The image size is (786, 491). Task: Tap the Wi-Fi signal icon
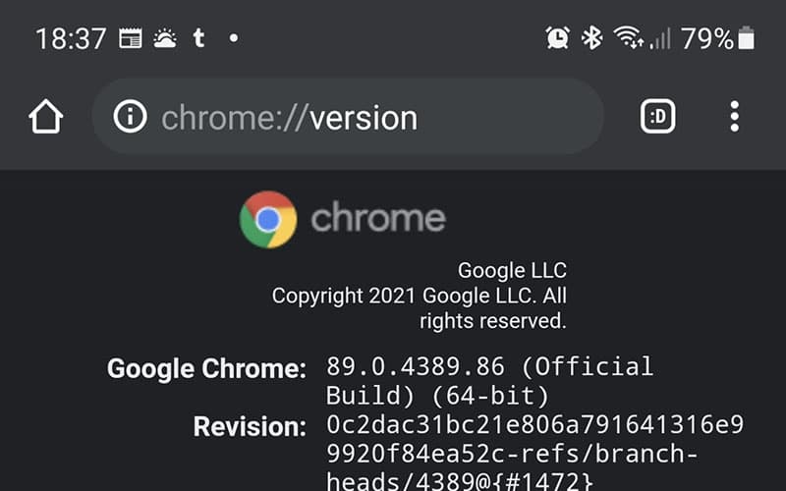(x=627, y=38)
